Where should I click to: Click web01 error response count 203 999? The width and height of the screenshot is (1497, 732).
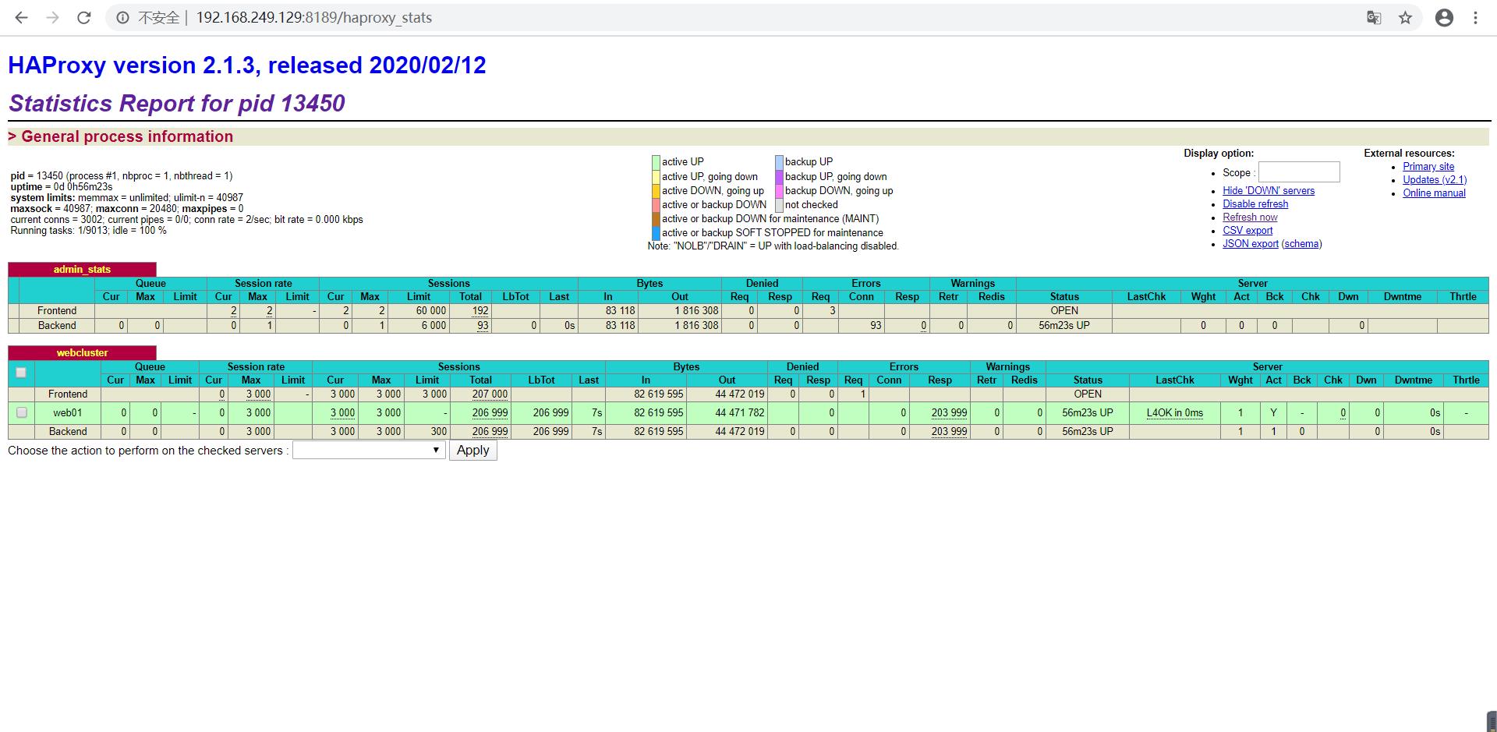(x=949, y=413)
